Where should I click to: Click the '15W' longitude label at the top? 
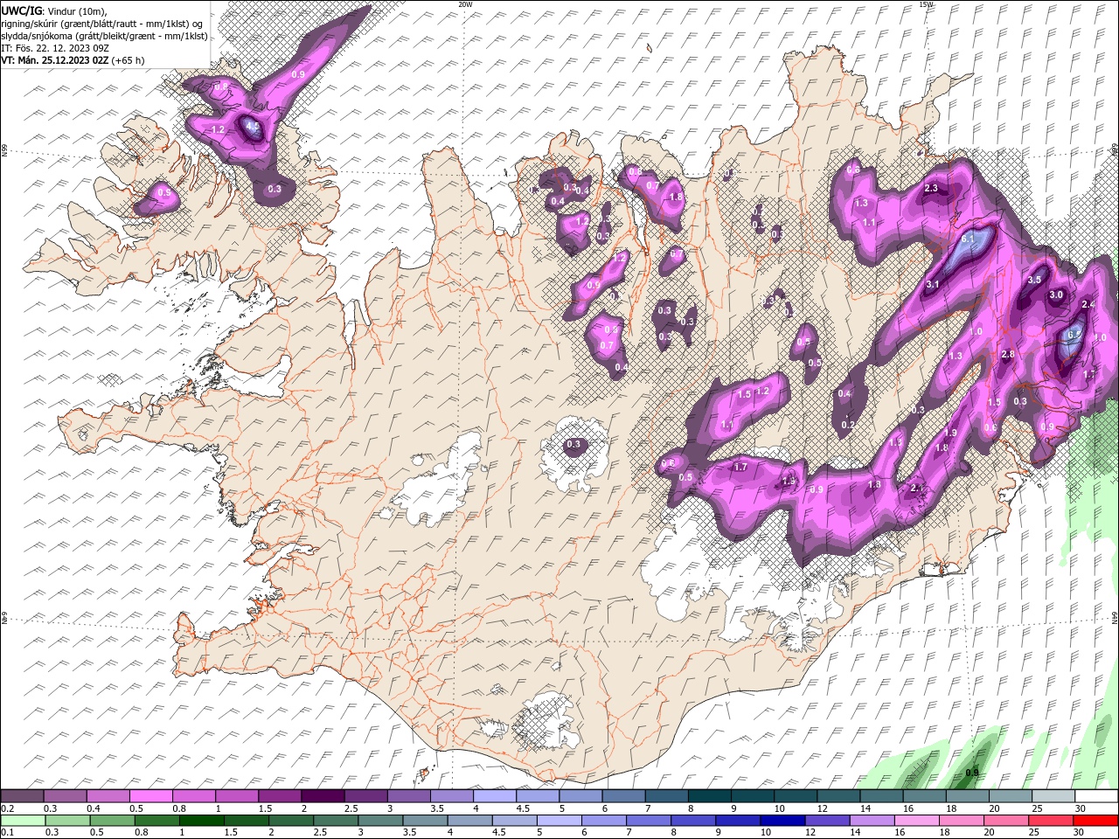point(927,4)
